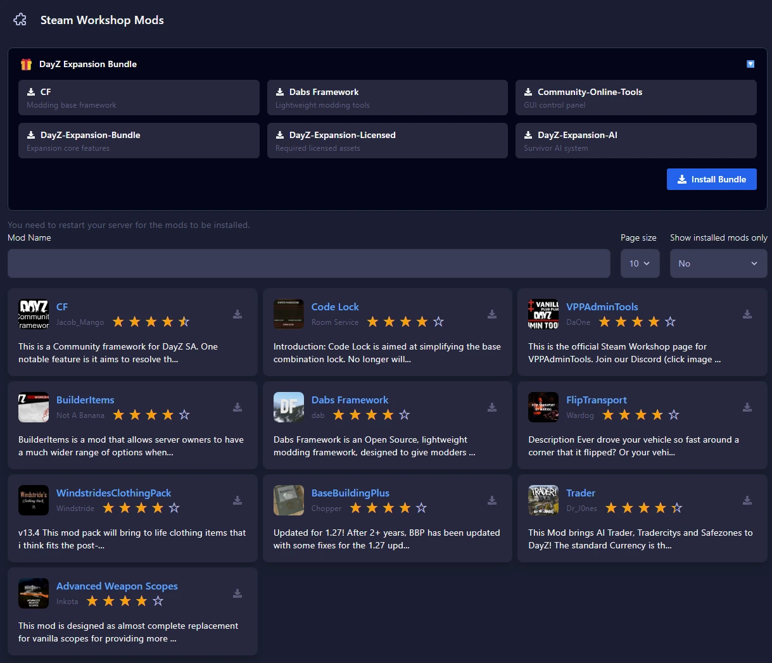Click the download icon on the Code Lock card
This screenshot has height=663, width=772.
tap(492, 314)
